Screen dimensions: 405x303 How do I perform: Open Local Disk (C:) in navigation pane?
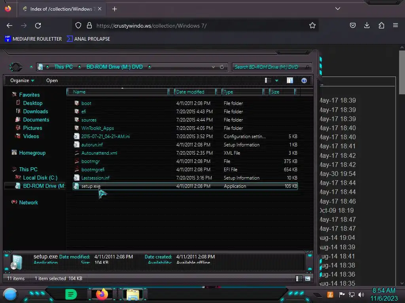click(40, 178)
